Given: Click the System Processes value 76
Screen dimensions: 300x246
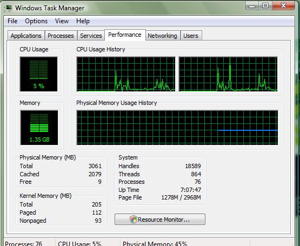Looking at the screenshot, I should point(198,182).
